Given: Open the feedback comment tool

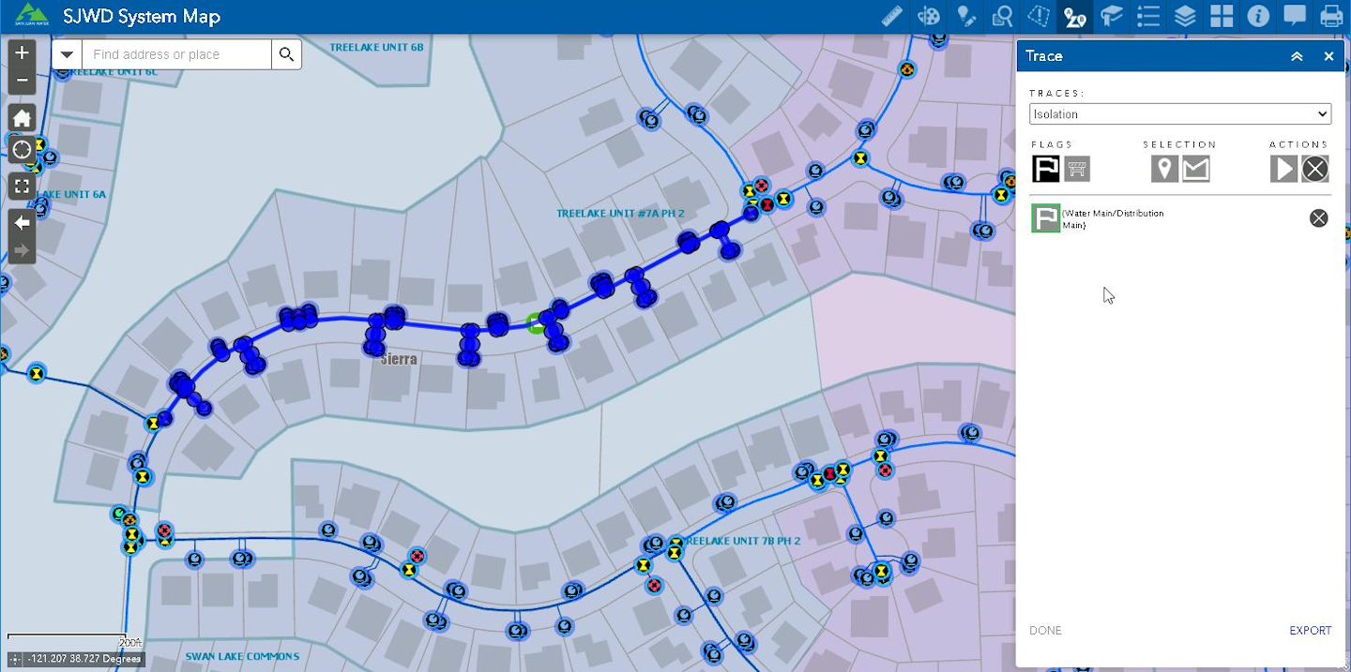Looking at the screenshot, I should (x=1295, y=16).
